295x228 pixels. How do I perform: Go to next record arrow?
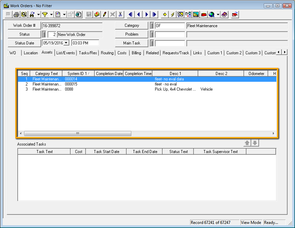(146, 15)
